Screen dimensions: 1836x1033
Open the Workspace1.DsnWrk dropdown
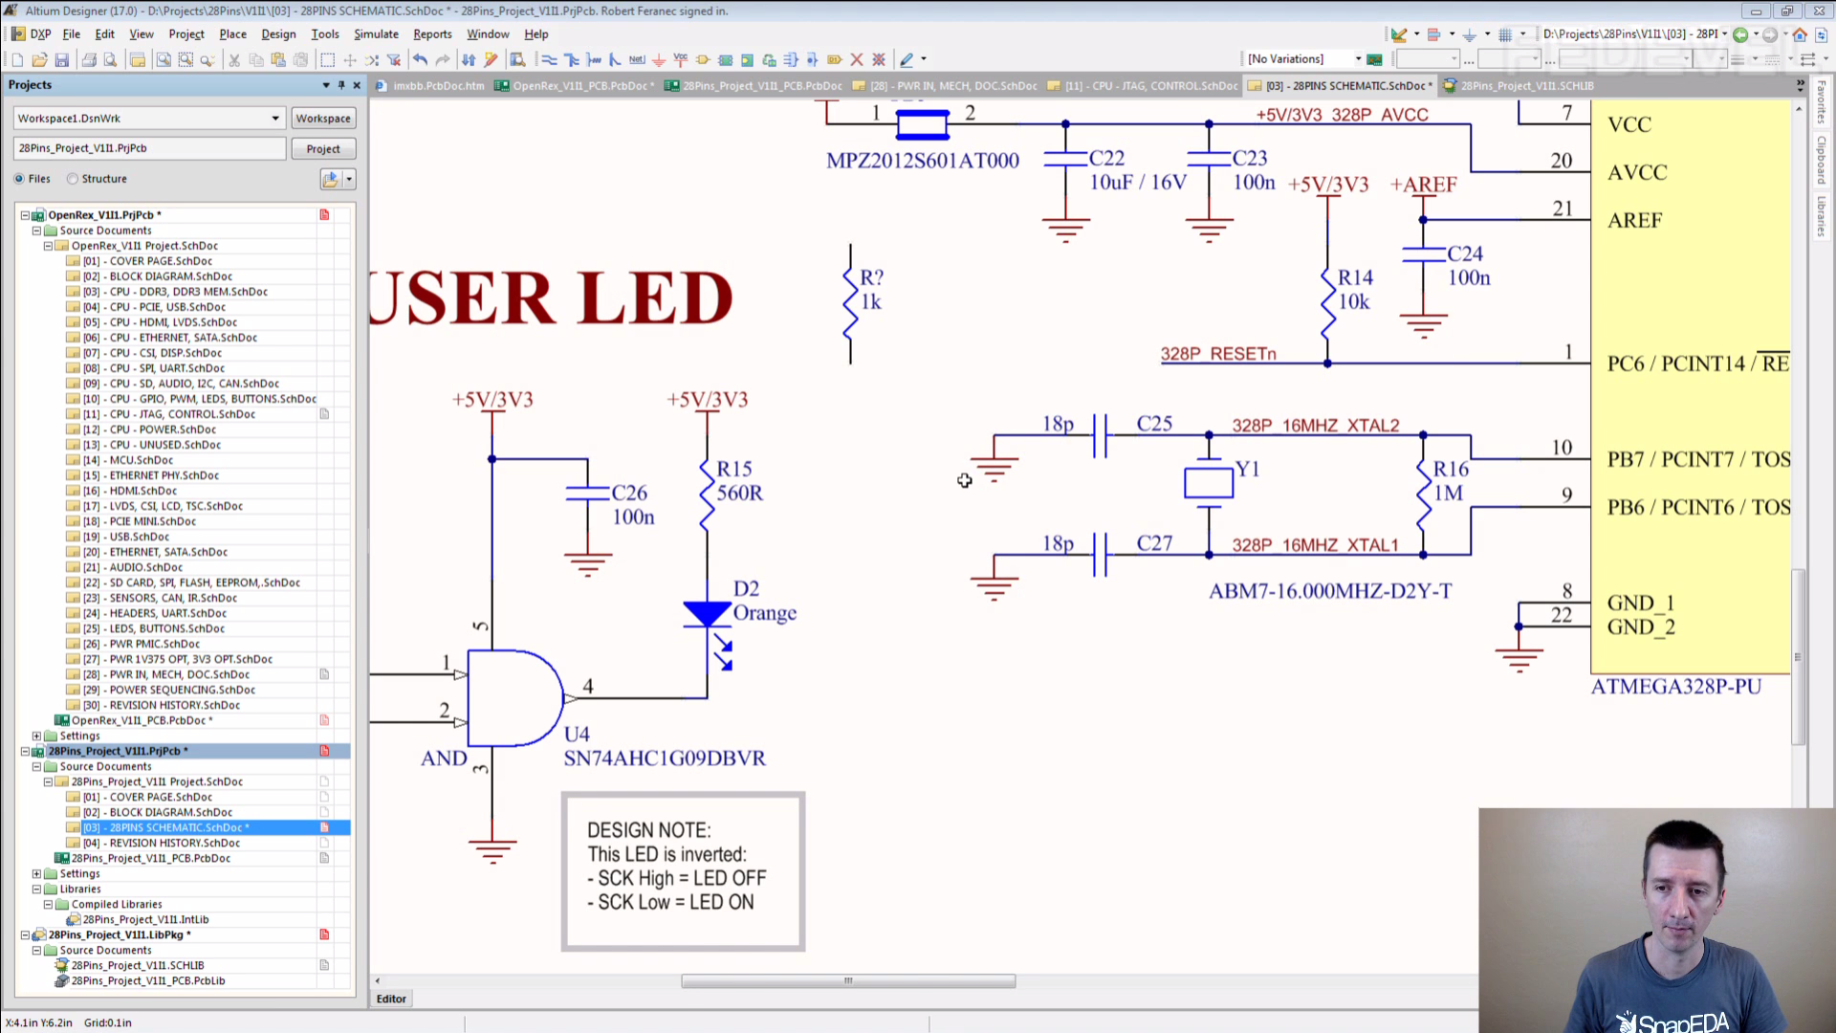(275, 119)
